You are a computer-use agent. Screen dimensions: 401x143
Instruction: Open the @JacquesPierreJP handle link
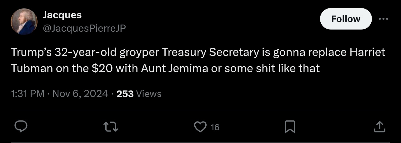tap(84, 28)
